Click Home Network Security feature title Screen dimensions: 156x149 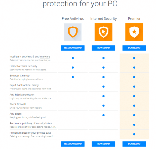[23, 66]
